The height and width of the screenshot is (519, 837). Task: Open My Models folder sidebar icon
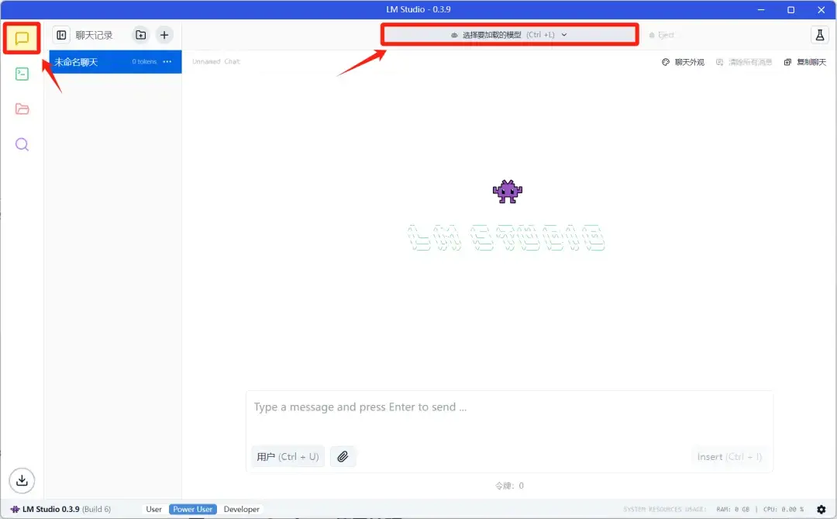22,109
